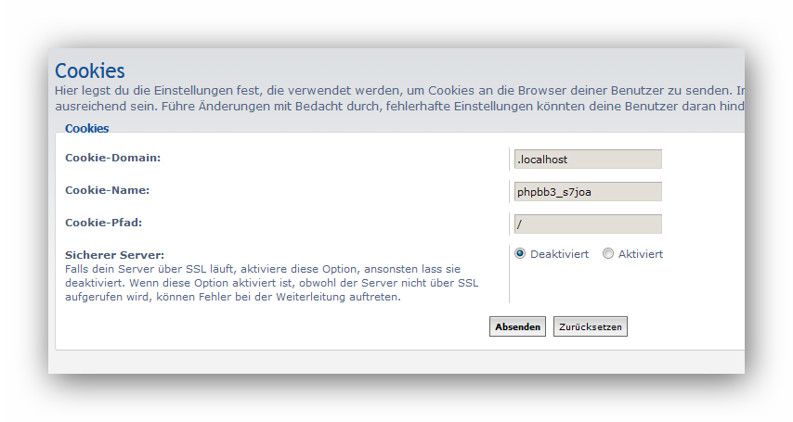Click the "Cookie-Name:" label
Image resolution: width=793 pixels, height=422 pixels.
[x=107, y=190]
